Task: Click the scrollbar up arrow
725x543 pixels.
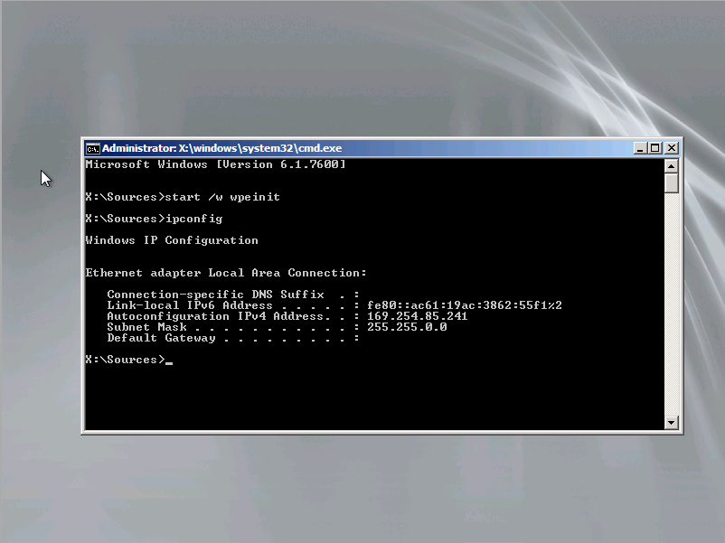Action: tap(672, 166)
